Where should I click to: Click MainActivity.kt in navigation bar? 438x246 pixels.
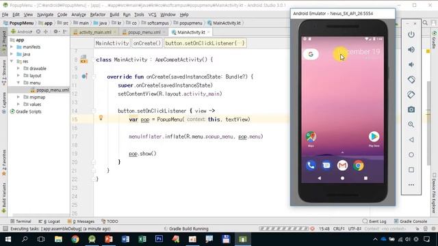(224, 23)
